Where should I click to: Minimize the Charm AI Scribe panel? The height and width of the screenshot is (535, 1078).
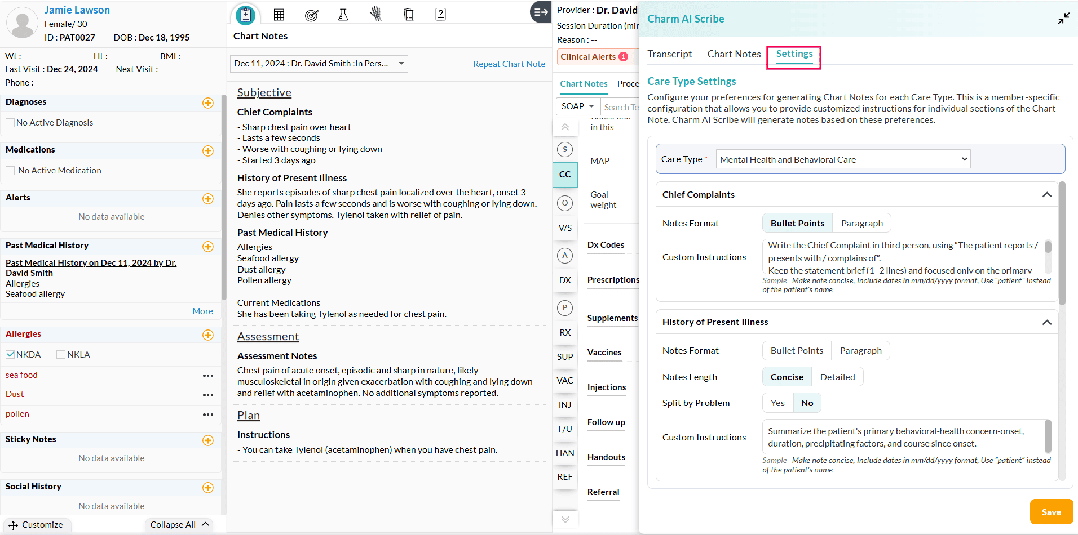pos(1063,19)
